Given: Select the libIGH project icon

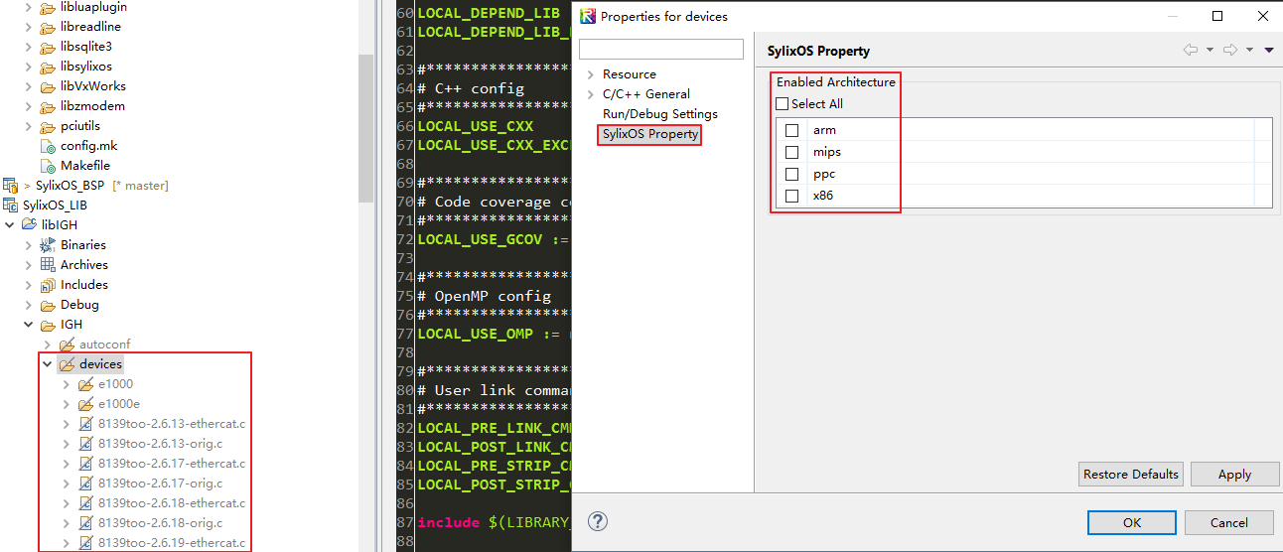Looking at the screenshot, I should click(x=29, y=225).
